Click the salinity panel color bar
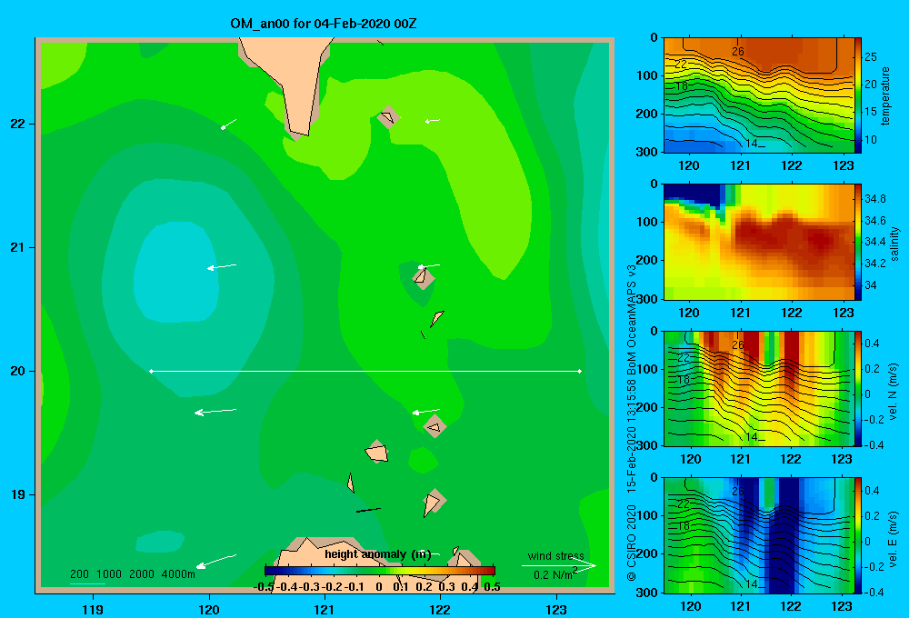Screen dimensions: 909x618 [x=858, y=243]
